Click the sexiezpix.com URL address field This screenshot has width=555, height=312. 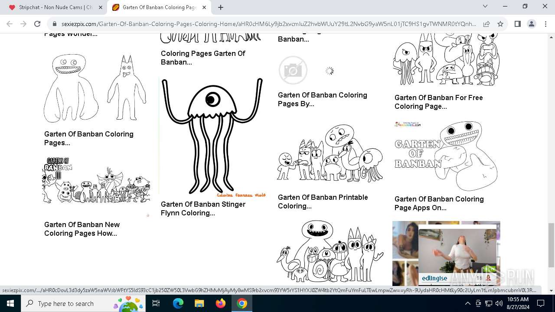pos(269,24)
